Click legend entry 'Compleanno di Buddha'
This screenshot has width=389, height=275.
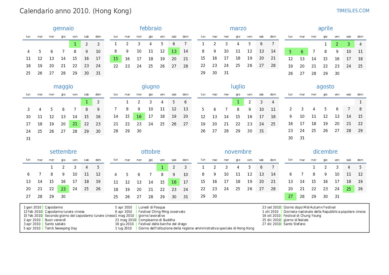pos(156,220)
